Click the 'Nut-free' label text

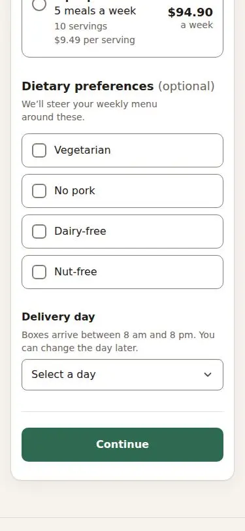coord(76,272)
